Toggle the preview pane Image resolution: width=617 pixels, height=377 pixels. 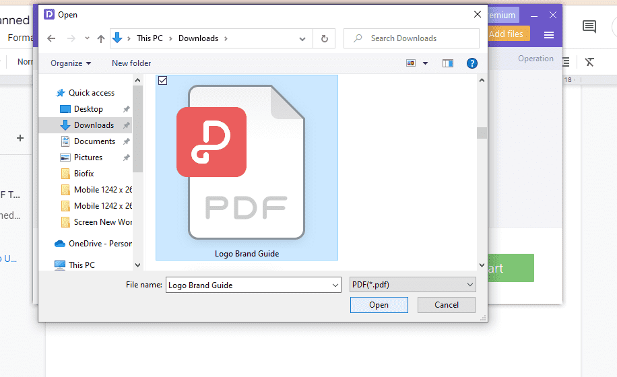(x=448, y=63)
